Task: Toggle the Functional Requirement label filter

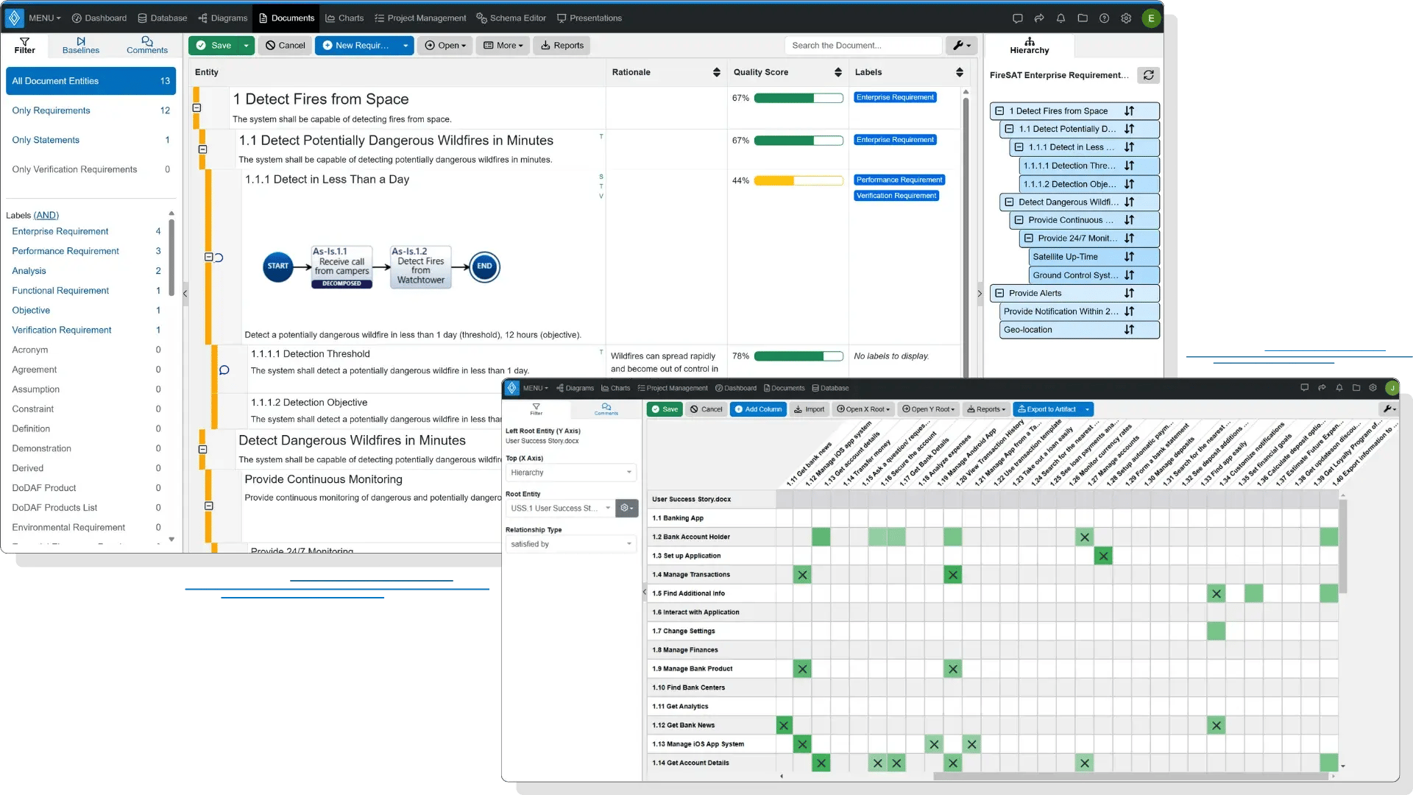Action: tap(60, 291)
